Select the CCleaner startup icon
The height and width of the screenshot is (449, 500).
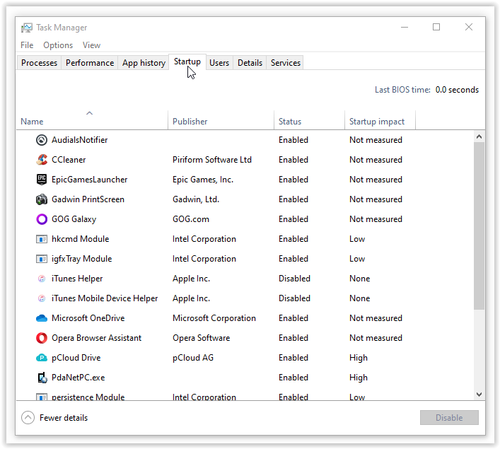(42, 160)
